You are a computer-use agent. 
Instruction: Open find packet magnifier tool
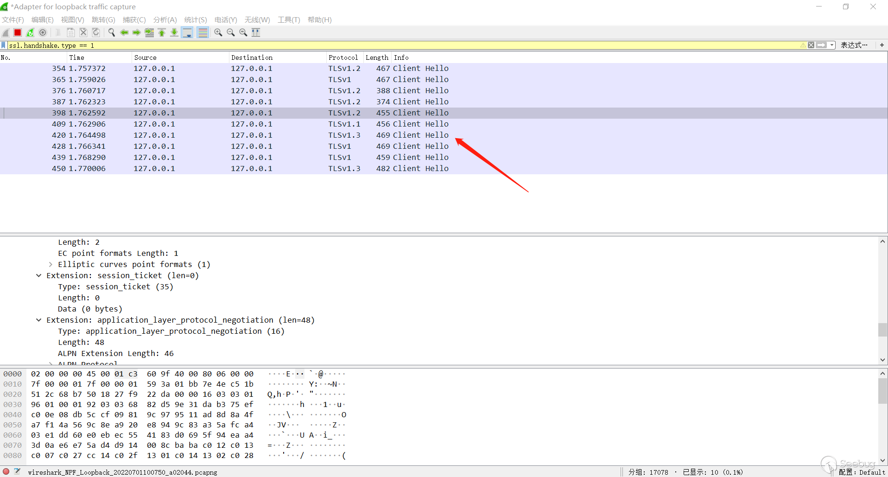(x=112, y=32)
